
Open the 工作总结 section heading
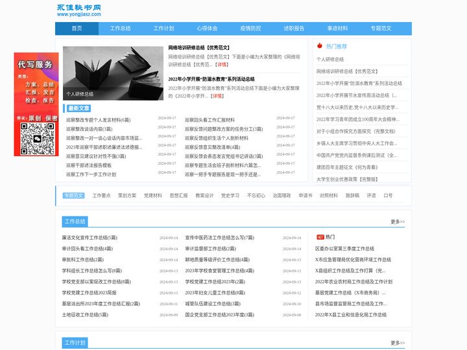tap(75, 222)
